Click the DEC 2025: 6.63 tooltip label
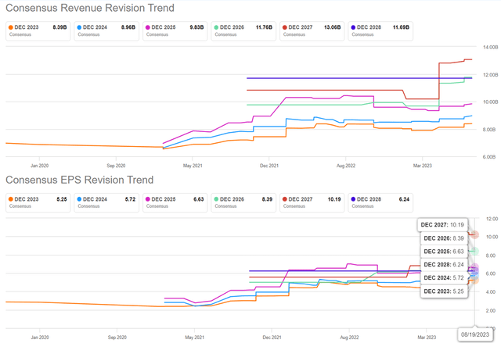The image size is (501, 343). pyautogui.click(x=444, y=252)
